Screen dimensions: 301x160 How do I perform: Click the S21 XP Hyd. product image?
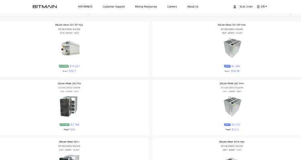69,48
